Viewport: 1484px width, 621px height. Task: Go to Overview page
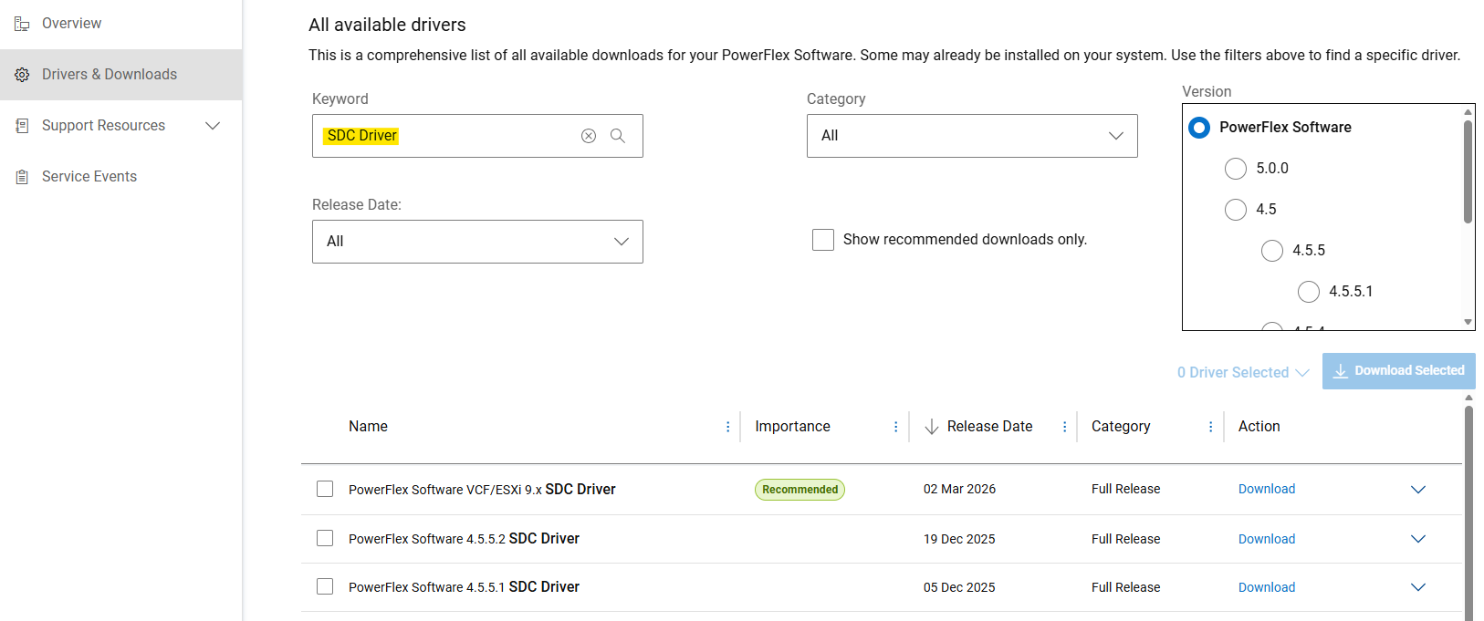[x=71, y=24]
